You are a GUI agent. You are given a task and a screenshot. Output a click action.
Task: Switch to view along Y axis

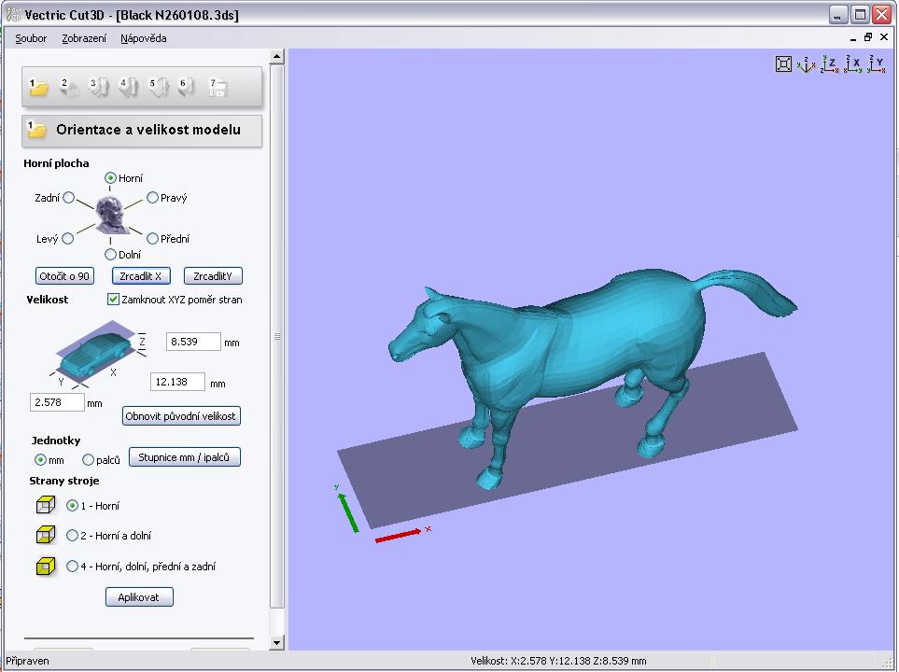click(876, 64)
